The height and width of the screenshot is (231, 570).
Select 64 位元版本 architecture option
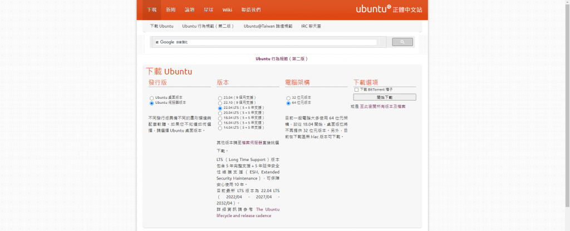pyautogui.click(x=288, y=103)
